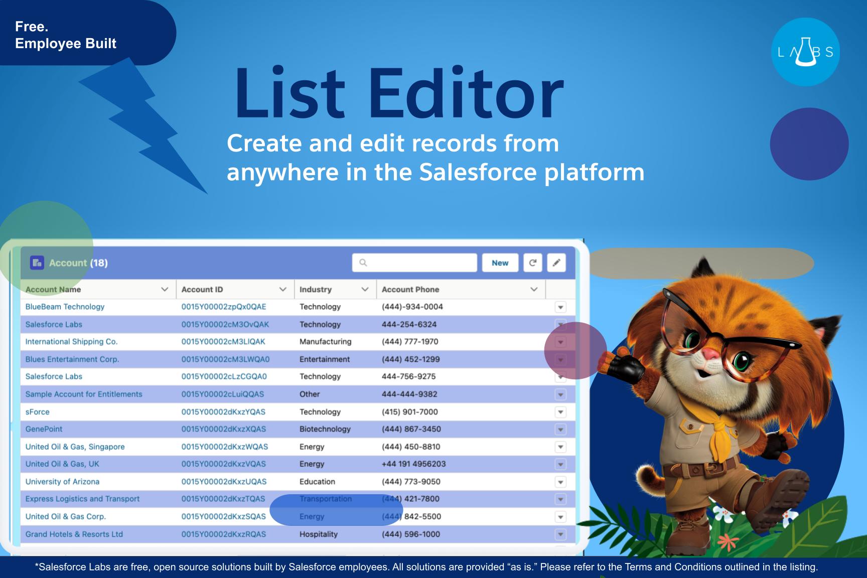867x578 pixels.
Task: Open row menu for United Oil & Gas Corp.
Action: pyautogui.click(x=560, y=517)
